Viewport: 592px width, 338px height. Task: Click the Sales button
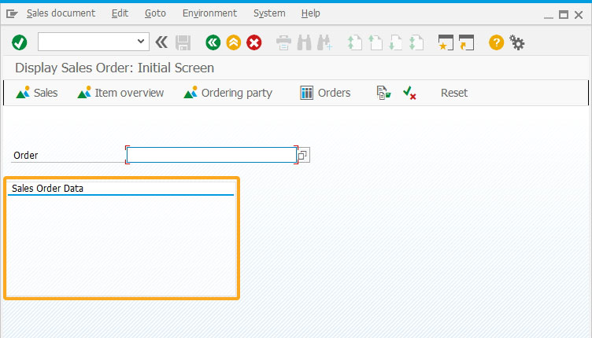click(x=37, y=93)
